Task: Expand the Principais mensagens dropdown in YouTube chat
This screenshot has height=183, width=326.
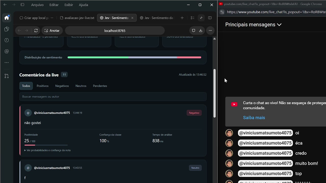Action: [253, 25]
